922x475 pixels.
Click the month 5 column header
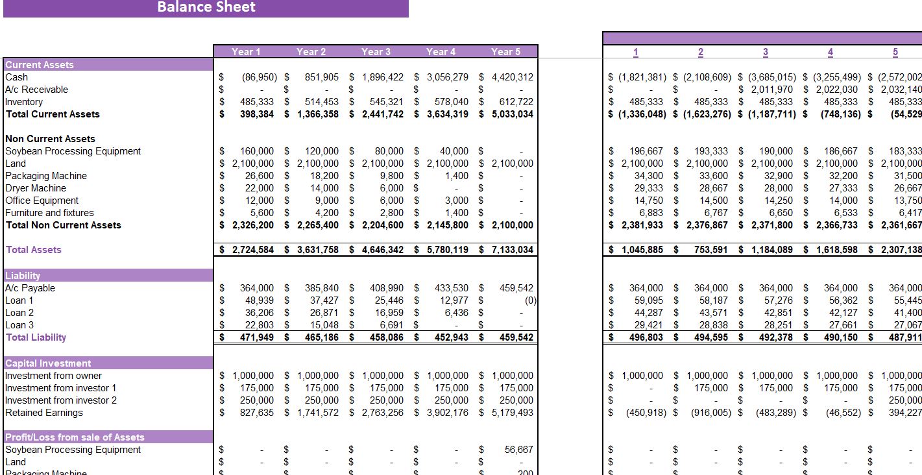[x=895, y=51]
